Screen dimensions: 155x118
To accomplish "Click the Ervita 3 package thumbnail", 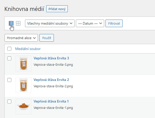I will pyautogui.click(x=24, y=63).
